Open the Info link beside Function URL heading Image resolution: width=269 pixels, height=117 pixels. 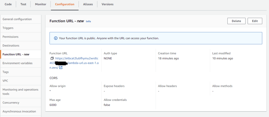click(88, 21)
